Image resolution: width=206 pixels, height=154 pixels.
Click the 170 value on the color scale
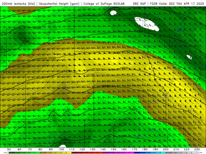tap(134, 149)
